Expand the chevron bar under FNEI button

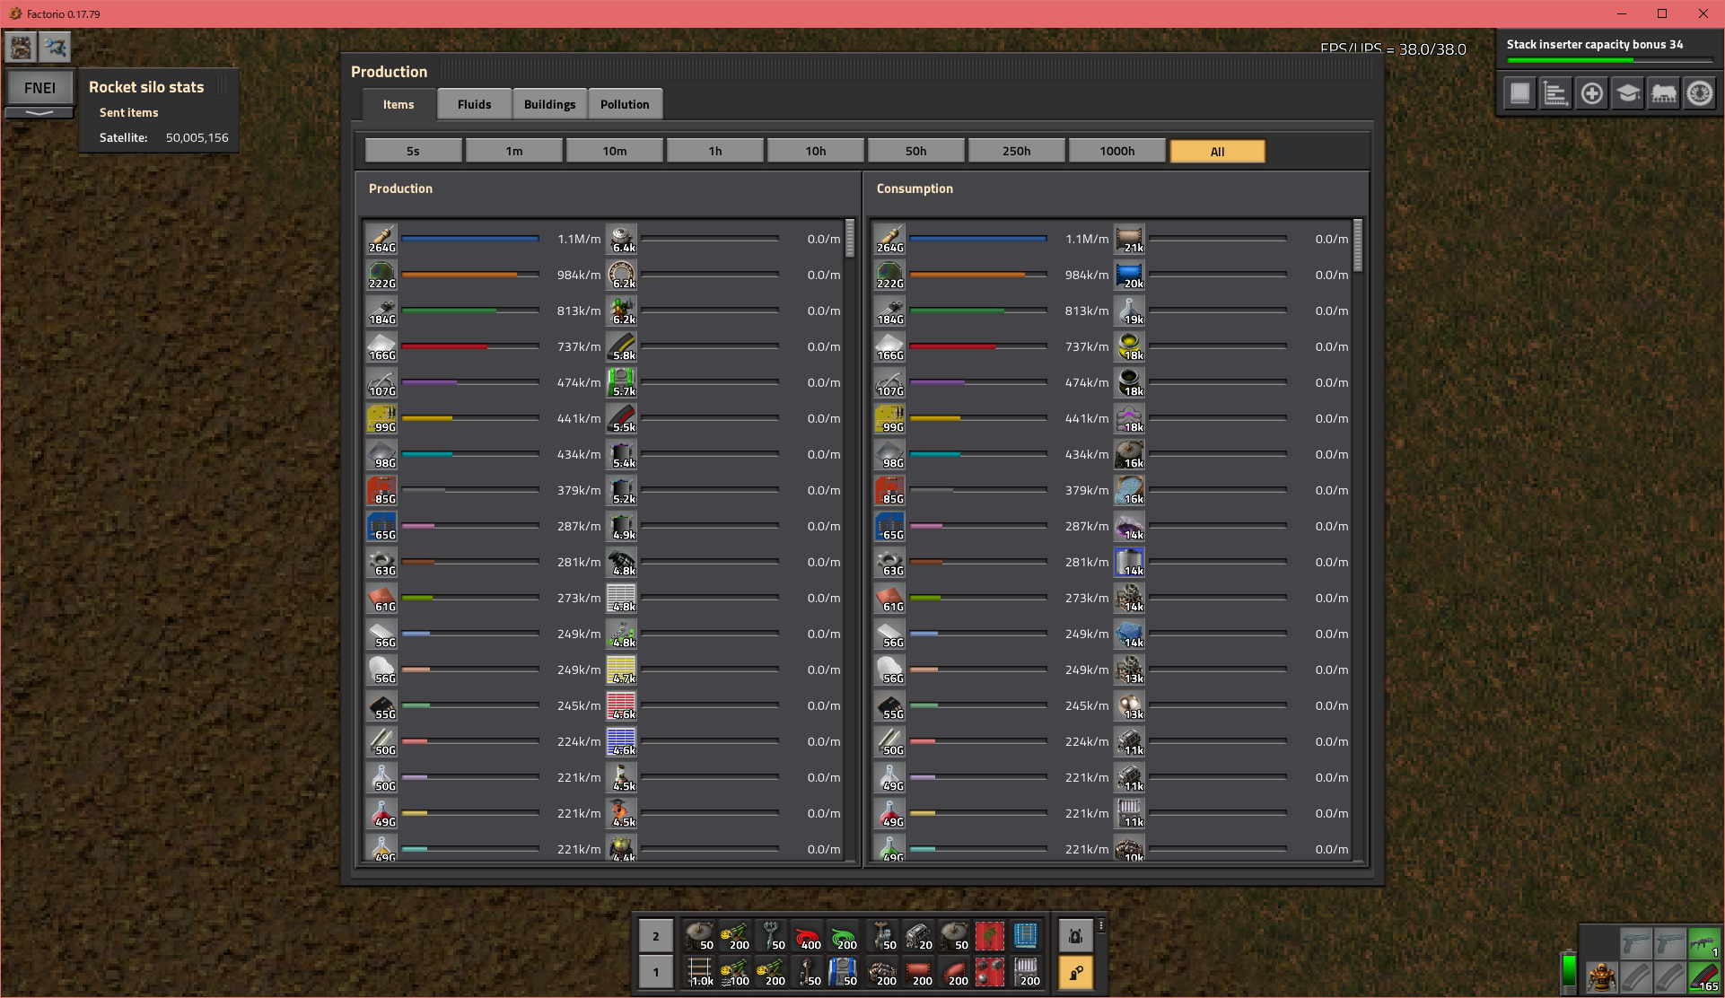point(39,113)
